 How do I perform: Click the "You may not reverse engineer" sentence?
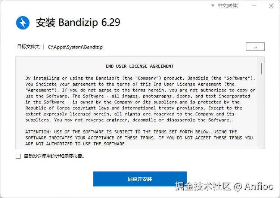(x=143, y=120)
